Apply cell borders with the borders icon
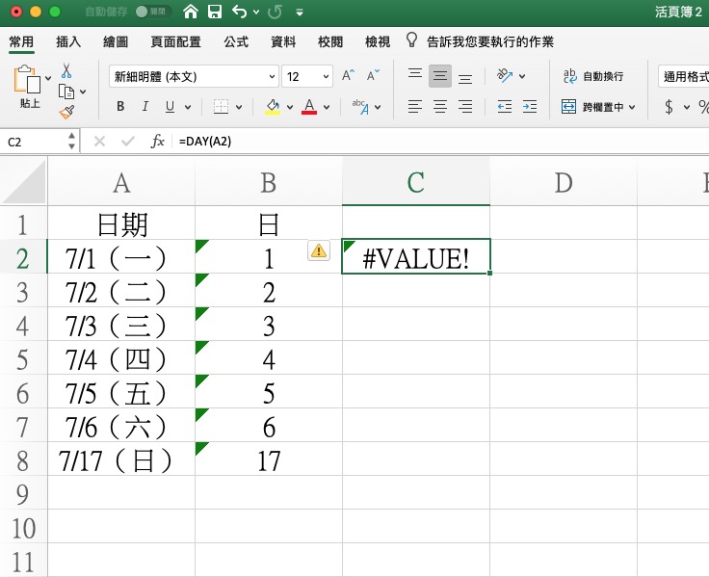Image resolution: width=709 pixels, height=577 pixels. (221, 107)
